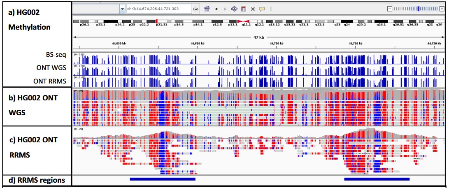The image size is (449, 188).
Task: Refresh the IGV display
Action: click(234, 9)
